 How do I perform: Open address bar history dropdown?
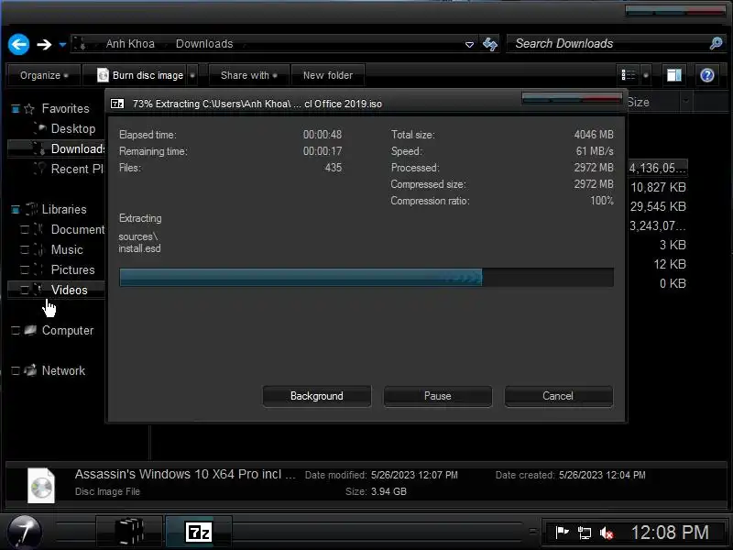[x=469, y=44]
